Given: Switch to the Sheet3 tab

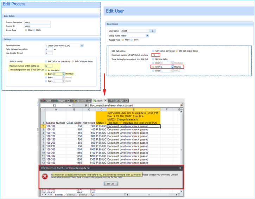Looking at the screenshot, I should point(83,195).
